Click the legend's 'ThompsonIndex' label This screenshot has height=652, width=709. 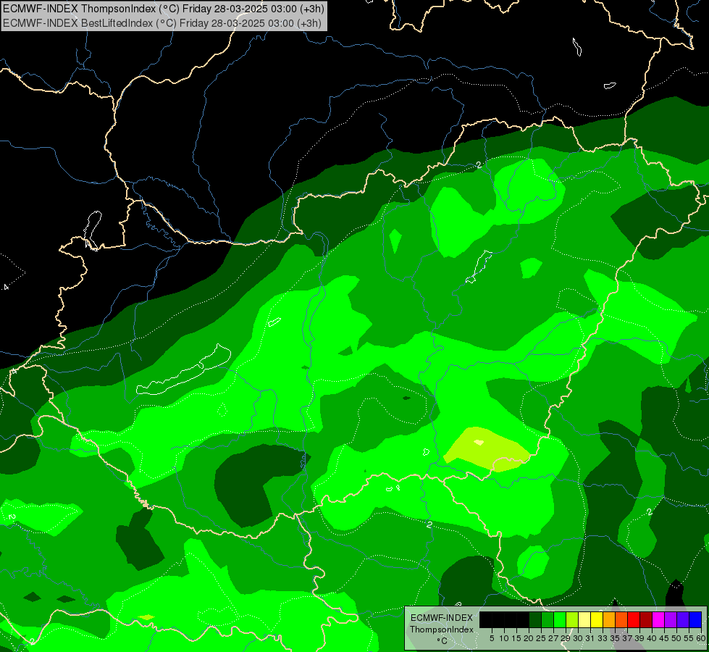[442, 630]
